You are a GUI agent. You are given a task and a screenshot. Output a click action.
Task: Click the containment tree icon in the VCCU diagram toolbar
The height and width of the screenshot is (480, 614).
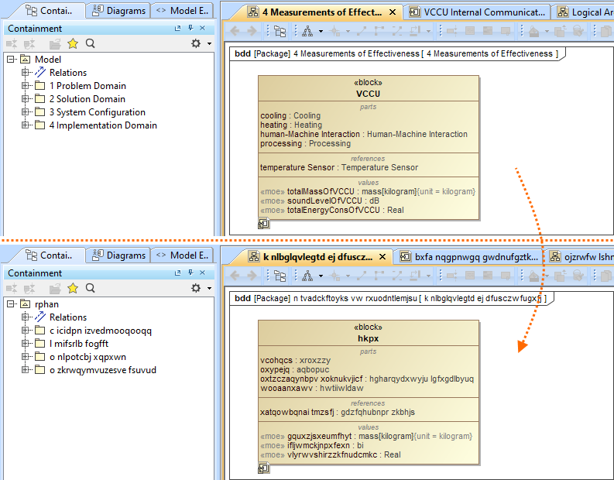point(280,32)
